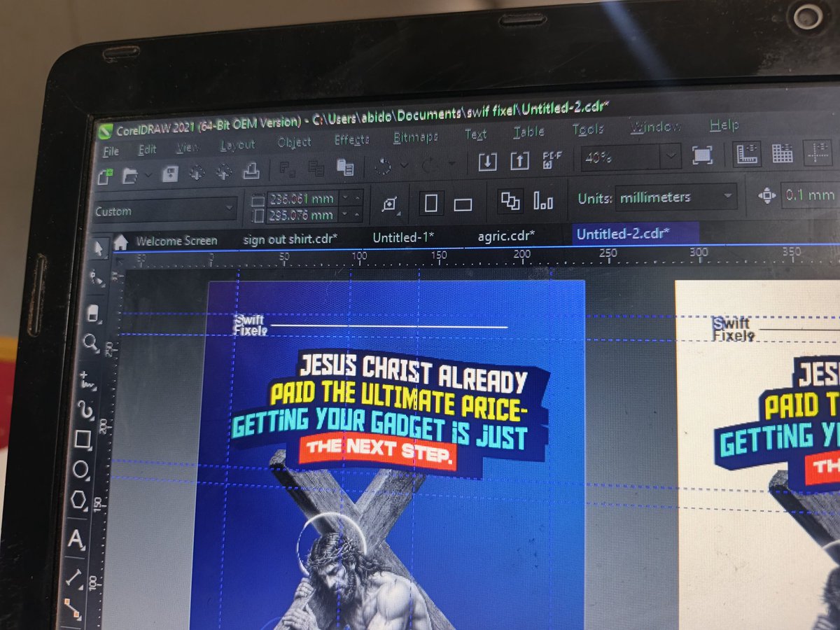This screenshot has width=840, height=630.
Task: Open the Bitmaps menu
Action: tap(416, 137)
